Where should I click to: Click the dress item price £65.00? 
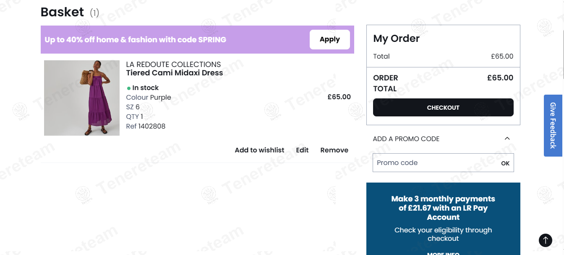tap(339, 97)
